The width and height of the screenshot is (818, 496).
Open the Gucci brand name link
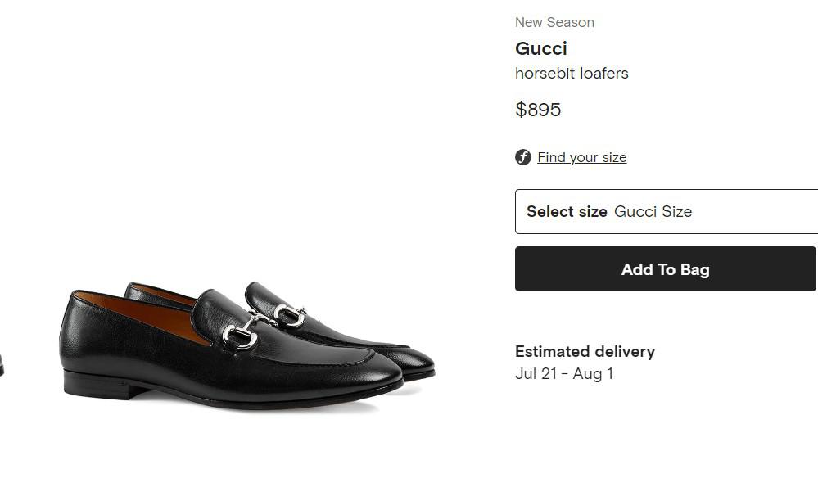click(541, 48)
